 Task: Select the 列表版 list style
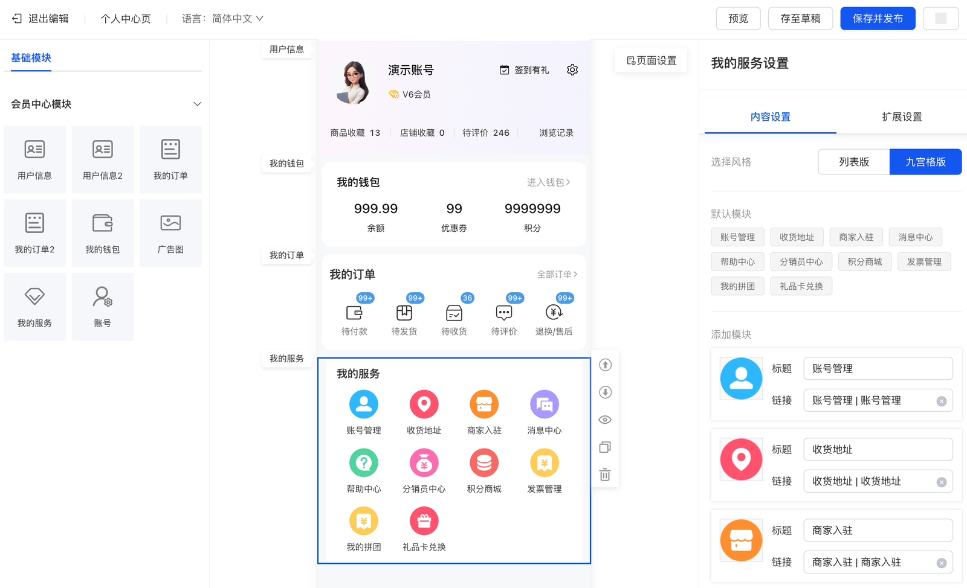[853, 162]
